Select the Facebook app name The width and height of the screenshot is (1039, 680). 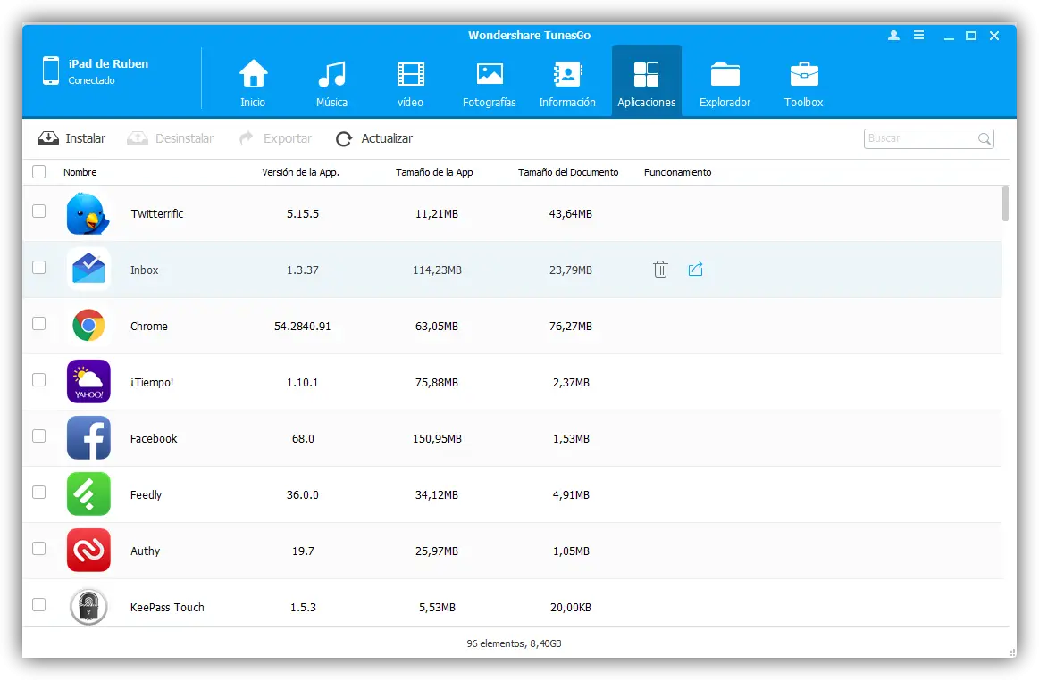(x=153, y=439)
